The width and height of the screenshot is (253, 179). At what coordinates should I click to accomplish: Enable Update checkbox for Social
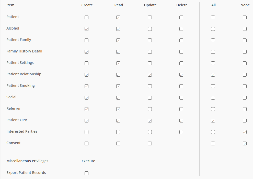pyautogui.click(x=150, y=98)
